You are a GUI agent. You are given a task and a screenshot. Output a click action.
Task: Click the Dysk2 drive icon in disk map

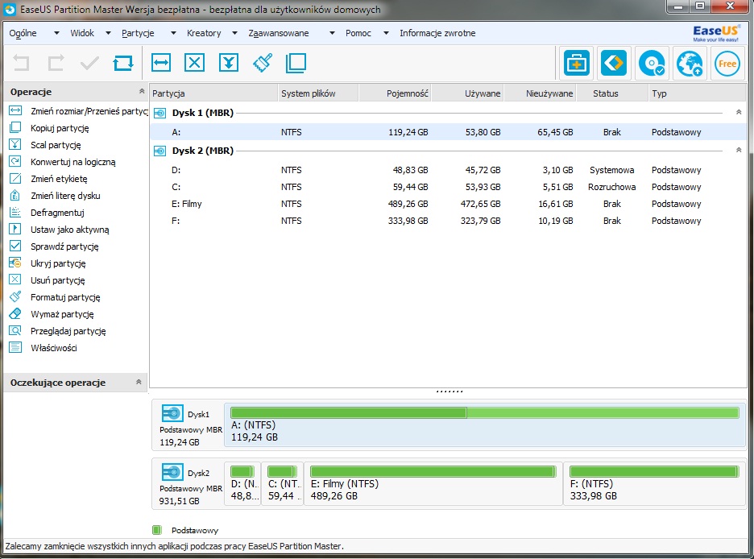[x=172, y=472]
